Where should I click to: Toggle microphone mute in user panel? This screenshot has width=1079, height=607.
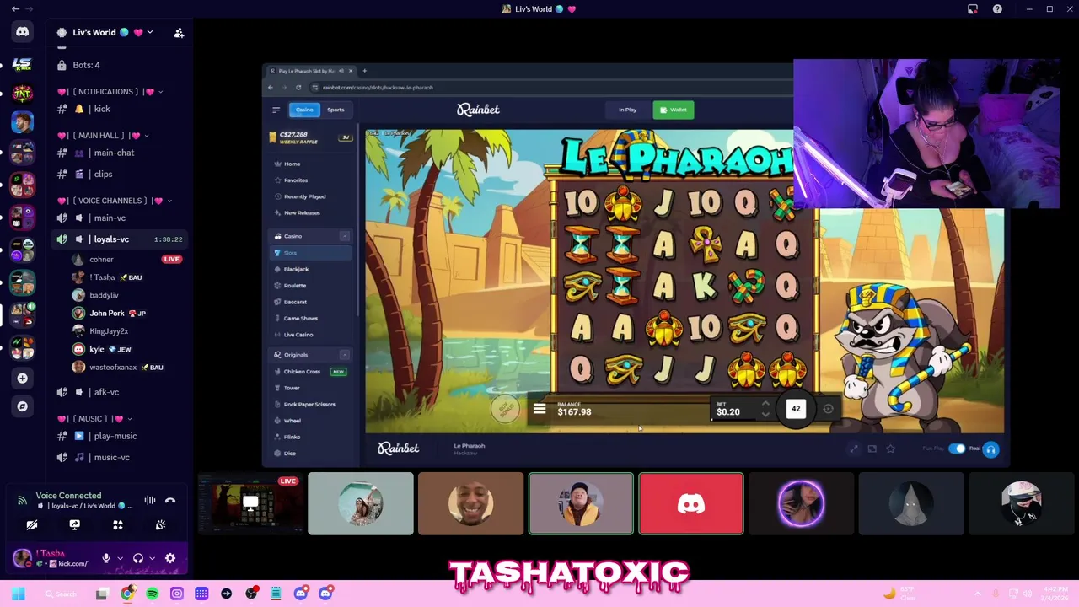point(106,558)
